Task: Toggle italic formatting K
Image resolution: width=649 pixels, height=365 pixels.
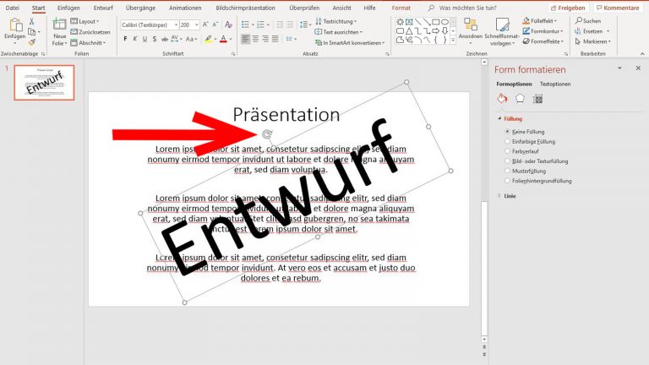Action: coord(135,39)
